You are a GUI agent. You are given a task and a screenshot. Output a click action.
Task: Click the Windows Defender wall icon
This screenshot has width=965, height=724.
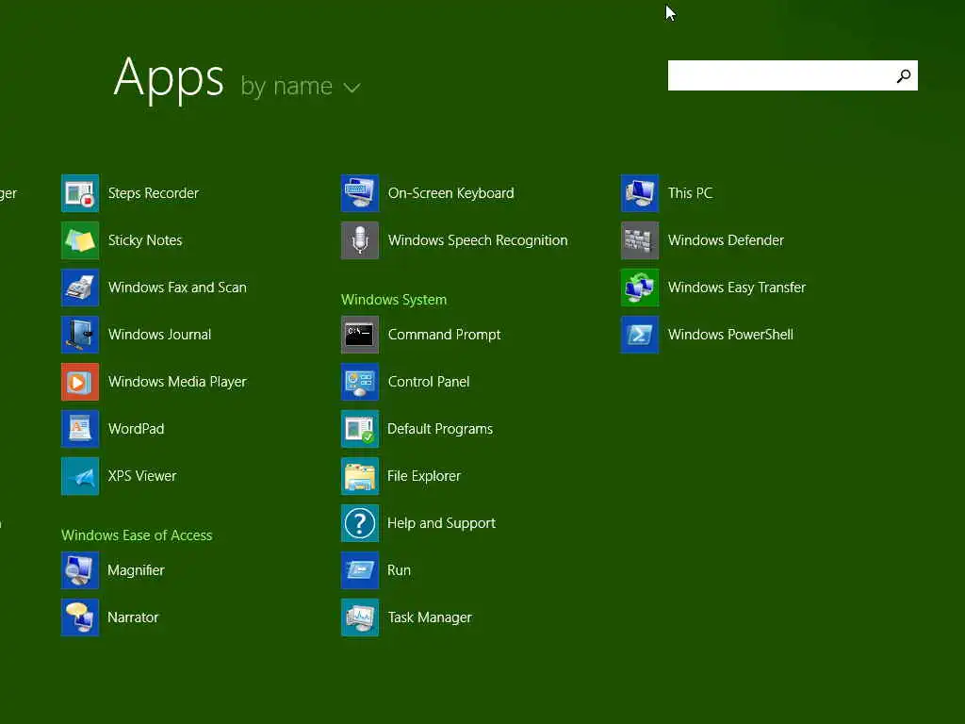click(x=640, y=240)
